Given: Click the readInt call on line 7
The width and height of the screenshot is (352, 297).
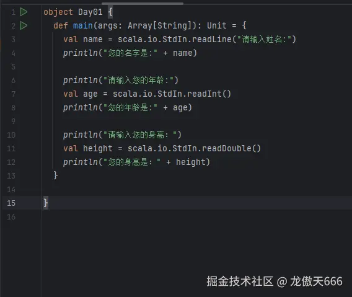Looking at the screenshot, I should (x=205, y=94).
